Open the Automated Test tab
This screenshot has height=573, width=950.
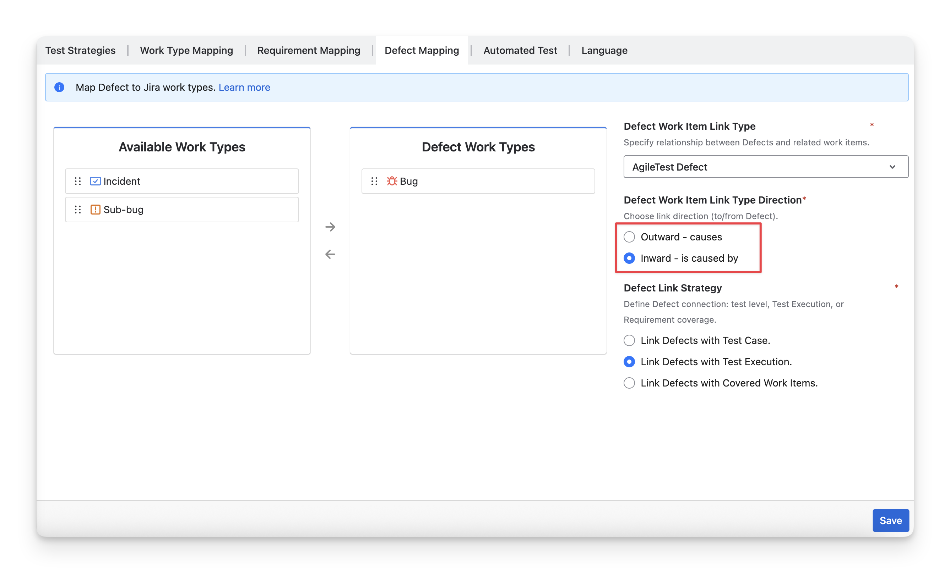point(520,50)
